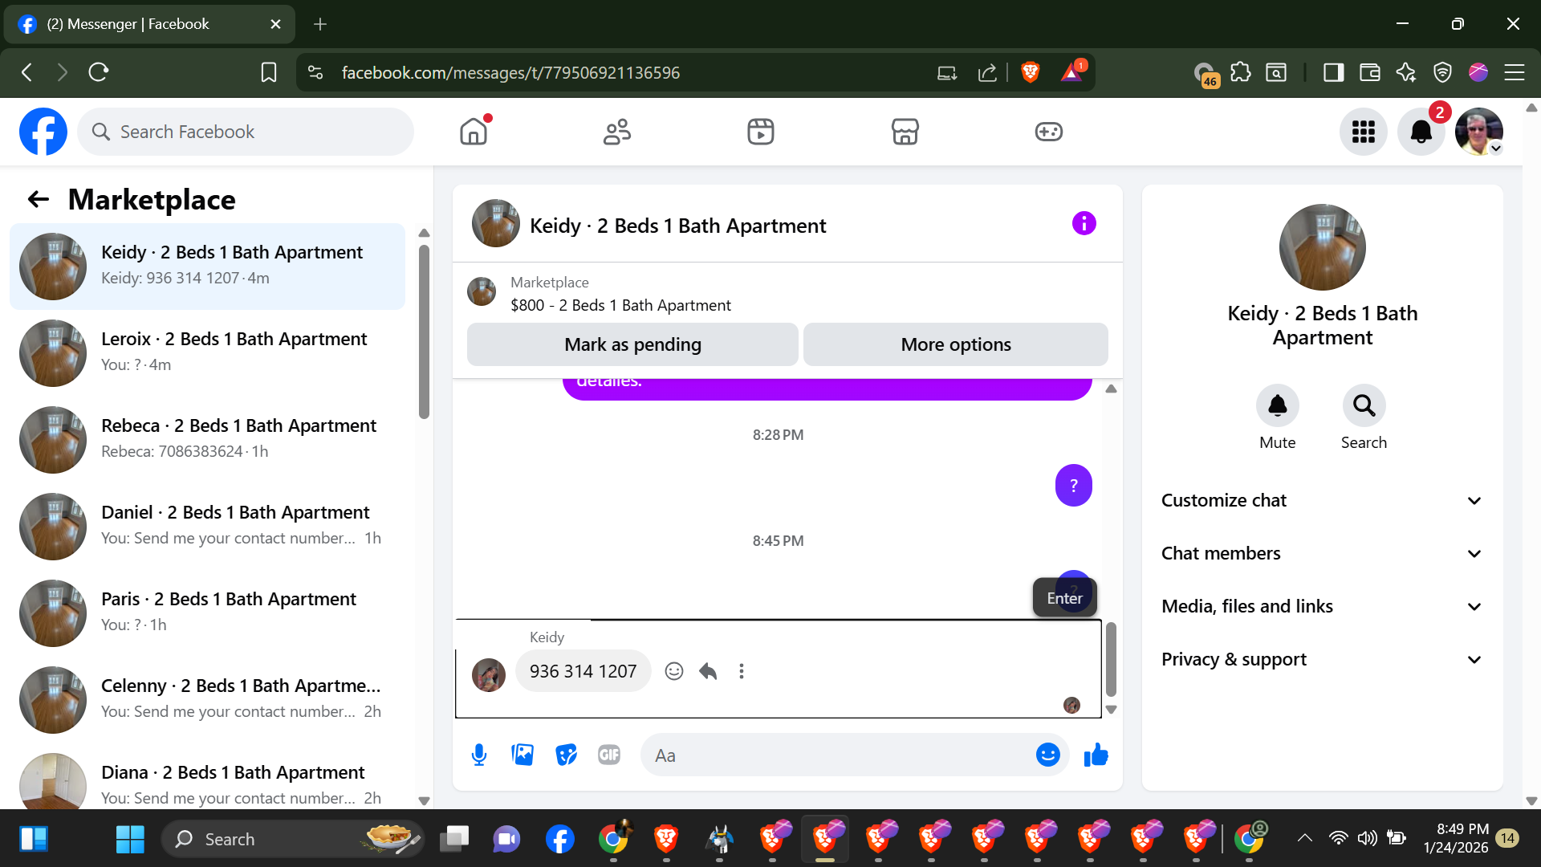Reply to the 936 314 1207 message

tap(708, 671)
